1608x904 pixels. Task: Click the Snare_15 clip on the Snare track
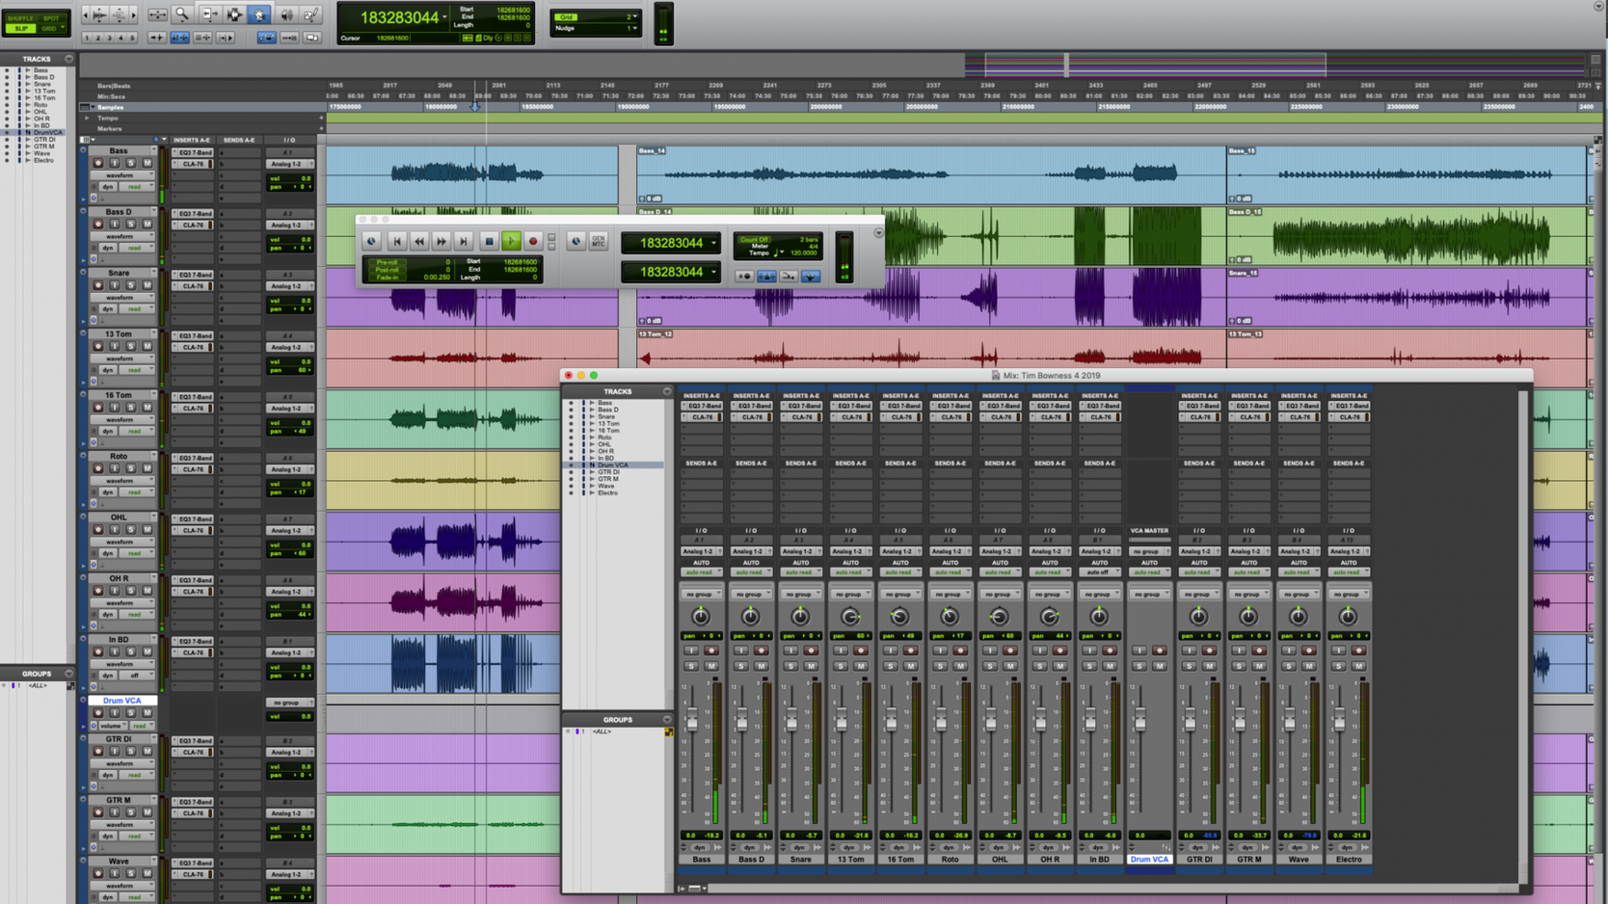[x=1407, y=297]
